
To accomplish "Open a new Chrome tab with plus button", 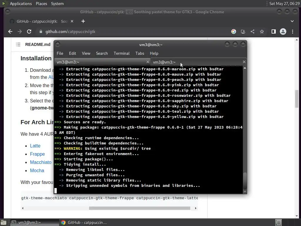I will [x=83, y=21].
